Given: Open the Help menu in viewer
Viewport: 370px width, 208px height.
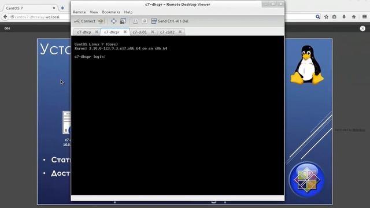Looking at the screenshot, I should 128,12.
